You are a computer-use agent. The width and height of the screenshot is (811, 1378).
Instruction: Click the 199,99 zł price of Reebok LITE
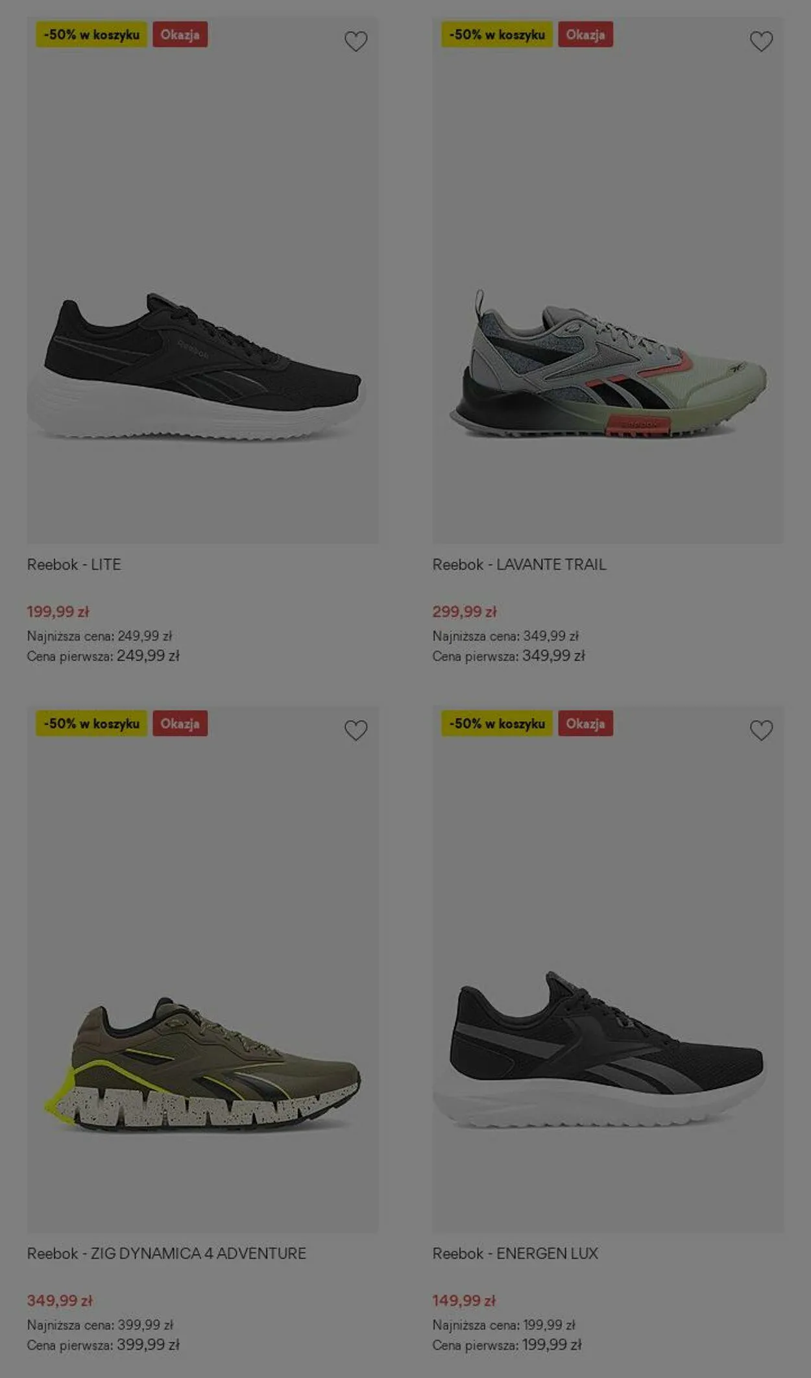click(x=58, y=611)
